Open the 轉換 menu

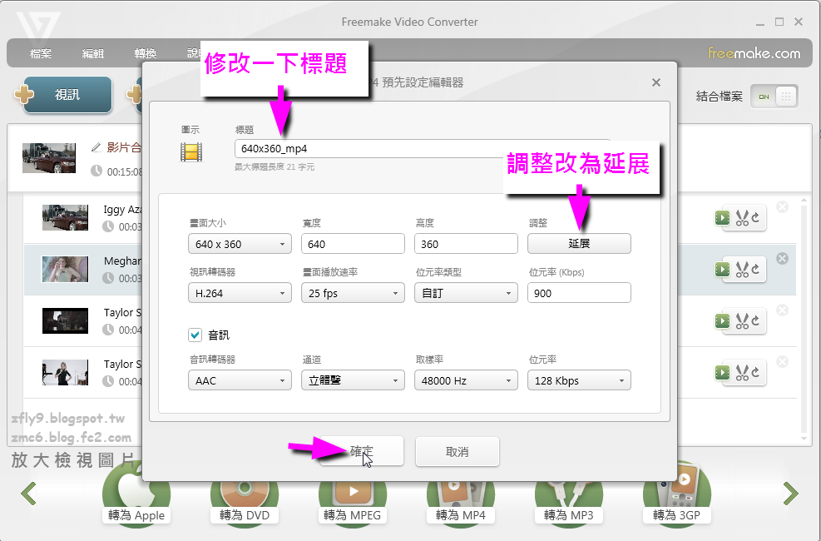point(146,53)
